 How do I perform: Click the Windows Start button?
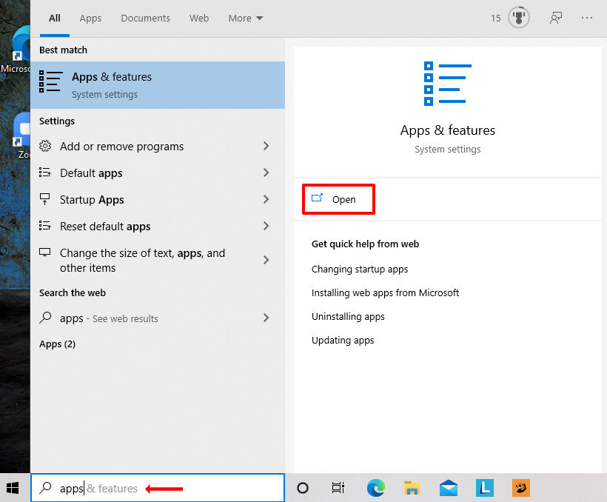13,488
